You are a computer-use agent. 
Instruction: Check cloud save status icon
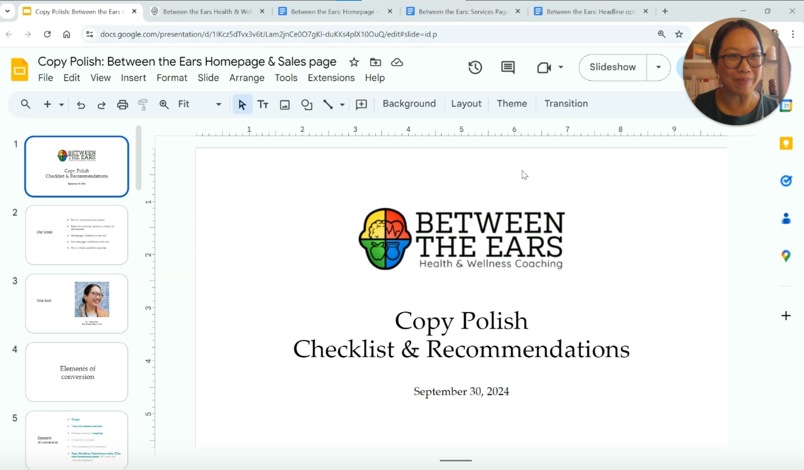point(397,62)
